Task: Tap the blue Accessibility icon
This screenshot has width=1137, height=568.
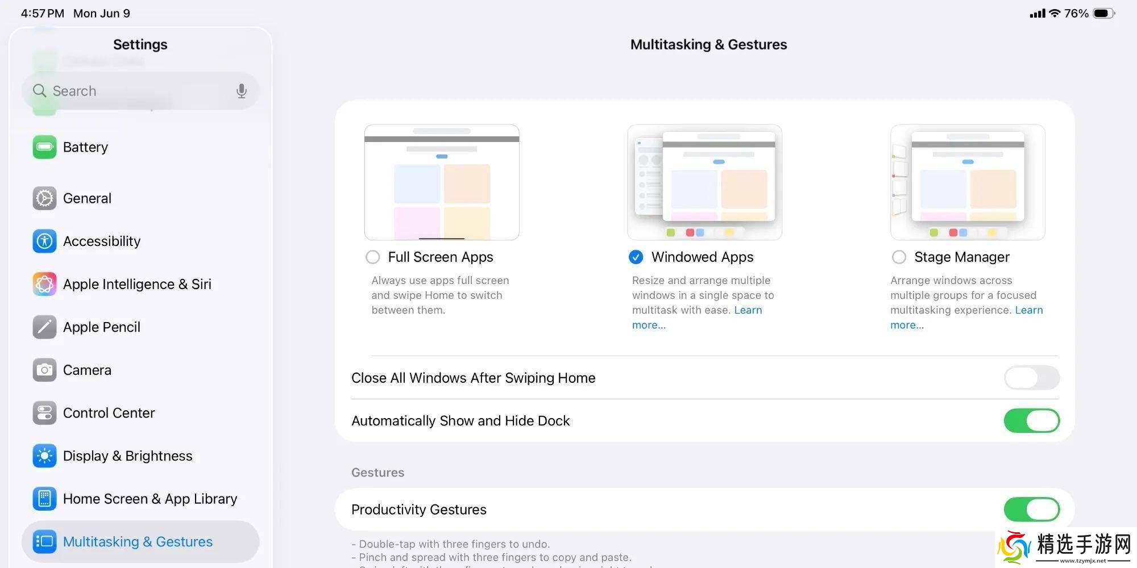Action: (44, 241)
